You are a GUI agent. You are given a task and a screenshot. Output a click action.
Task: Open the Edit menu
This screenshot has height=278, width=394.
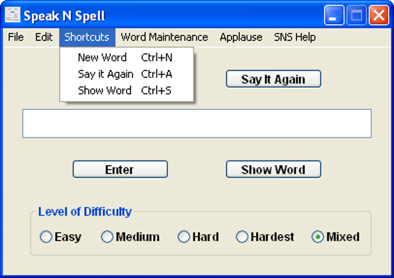[44, 37]
